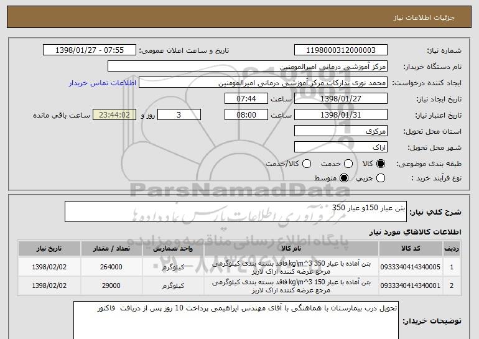
Task: Click کیلوگرم unit in row 1
Action: pos(173,267)
